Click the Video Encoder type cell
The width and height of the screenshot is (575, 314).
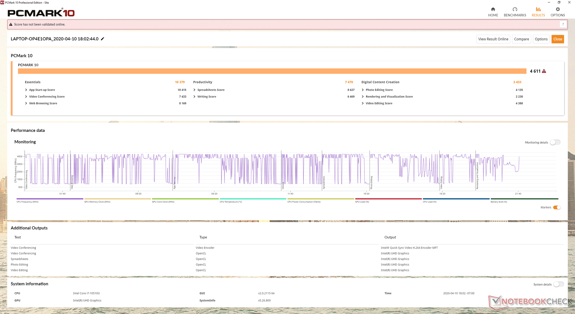205,248
